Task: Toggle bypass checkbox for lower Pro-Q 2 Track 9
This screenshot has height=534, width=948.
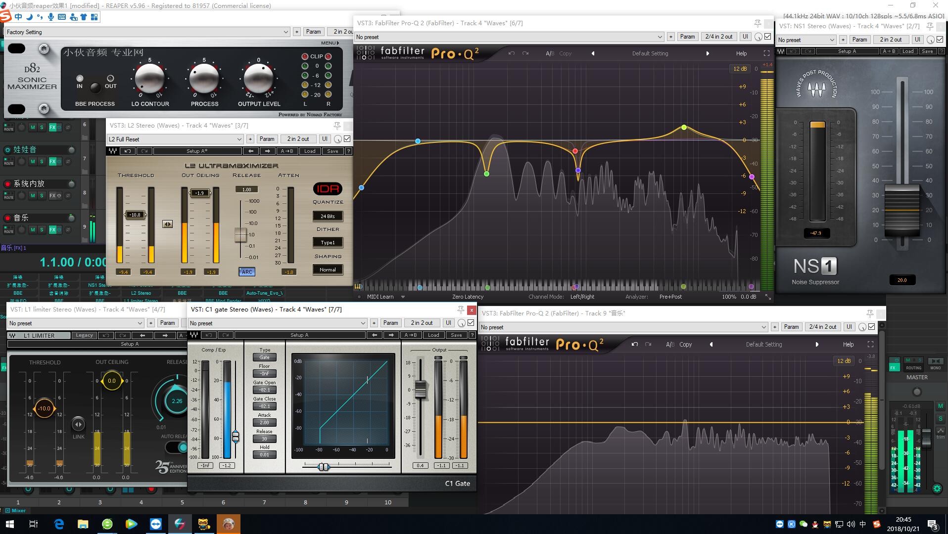Action: pyautogui.click(x=871, y=327)
